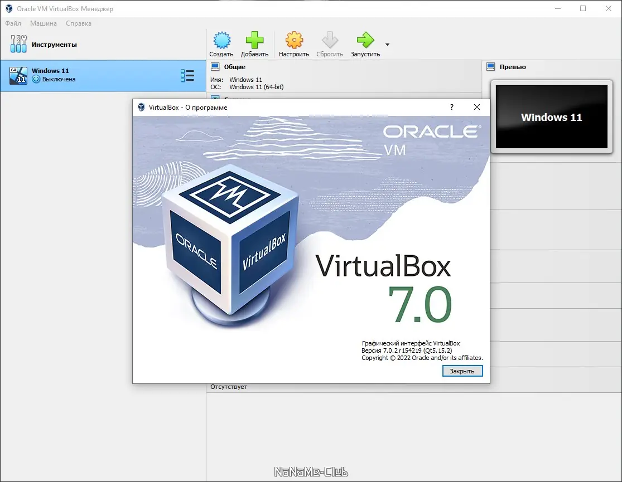Click the Общие section header icon
The width and height of the screenshot is (622, 482).
point(215,67)
